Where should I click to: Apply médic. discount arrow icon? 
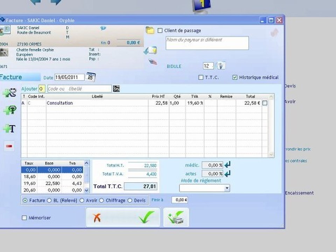(x=227, y=165)
